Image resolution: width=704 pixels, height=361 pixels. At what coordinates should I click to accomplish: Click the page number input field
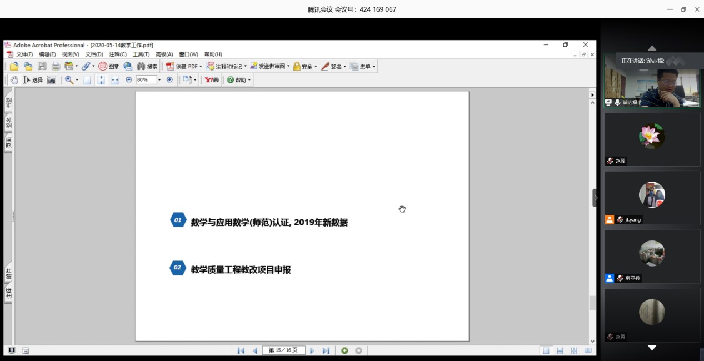coord(283,350)
